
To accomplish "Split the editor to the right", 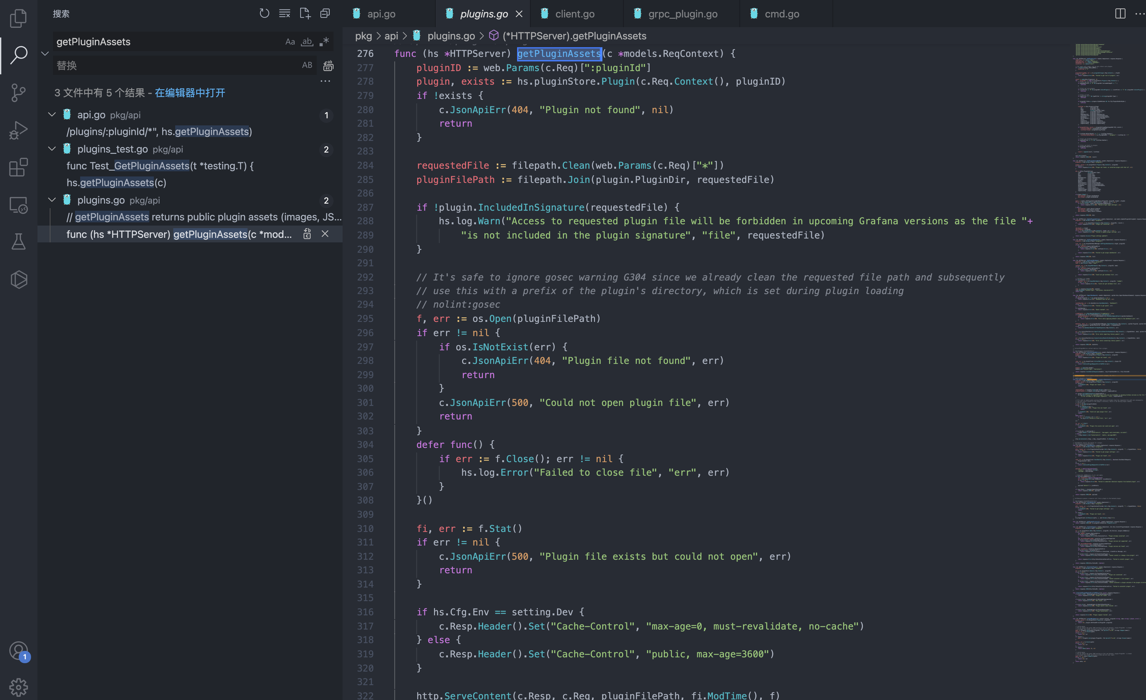I will (1120, 14).
